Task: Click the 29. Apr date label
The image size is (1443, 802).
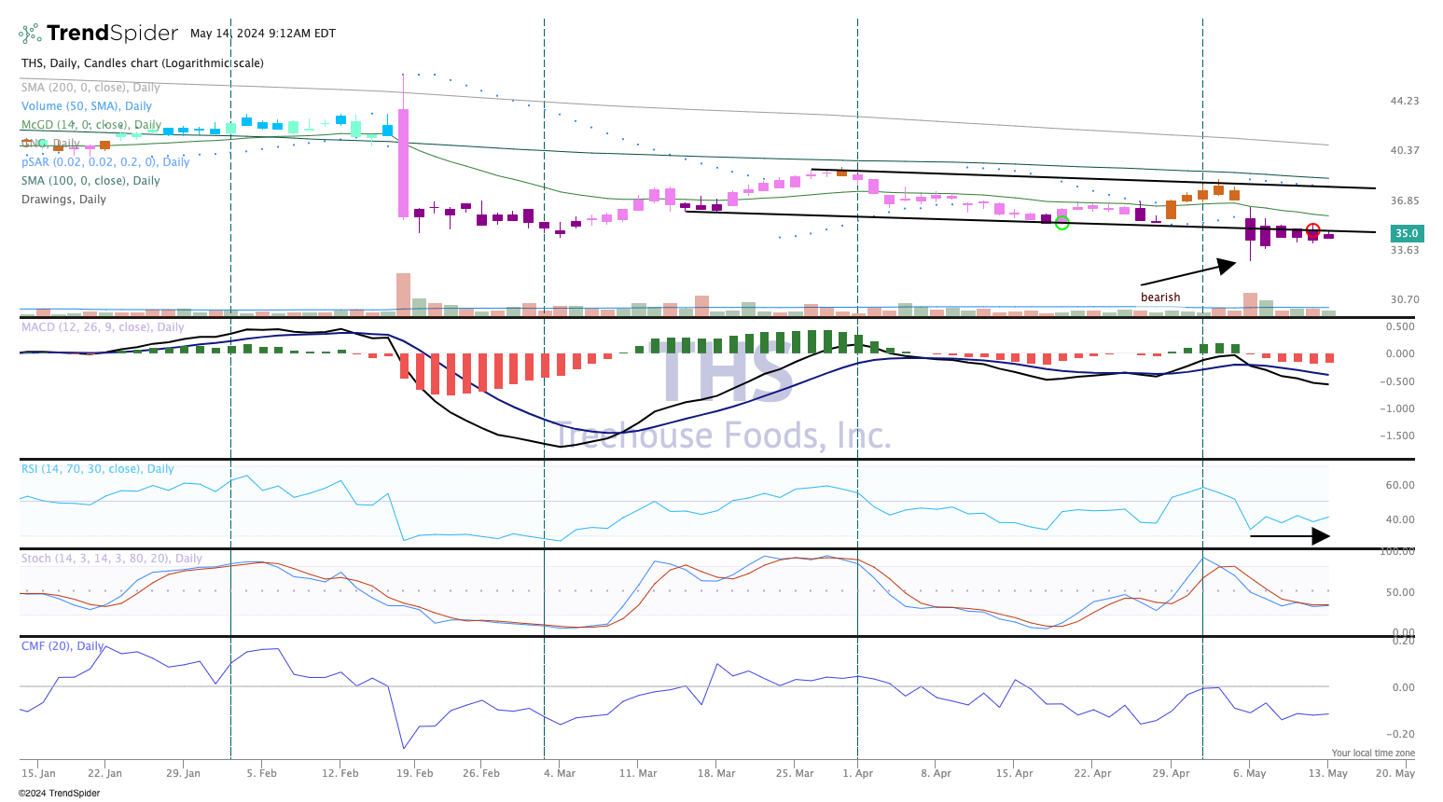Action: pyautogui.click(x=1171, y=773)
